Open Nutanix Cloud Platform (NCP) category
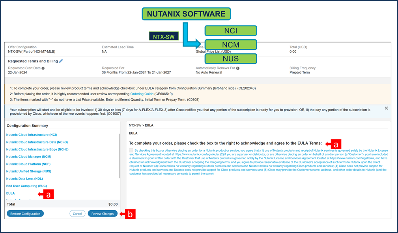The image size is (398, 233). (28, 164)
